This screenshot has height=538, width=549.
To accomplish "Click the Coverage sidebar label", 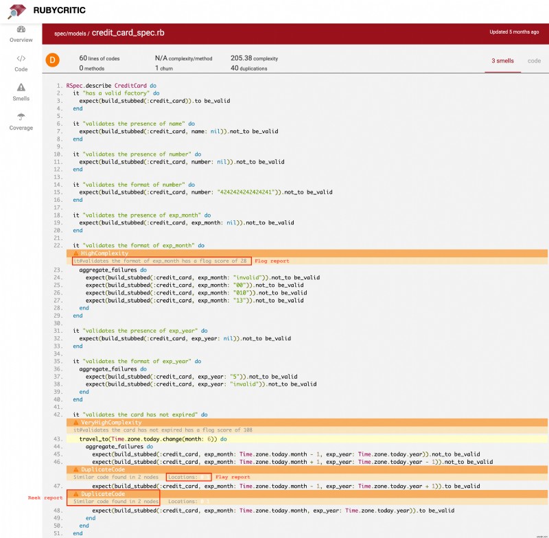I will pyautogui.click(x=21, y=128).
